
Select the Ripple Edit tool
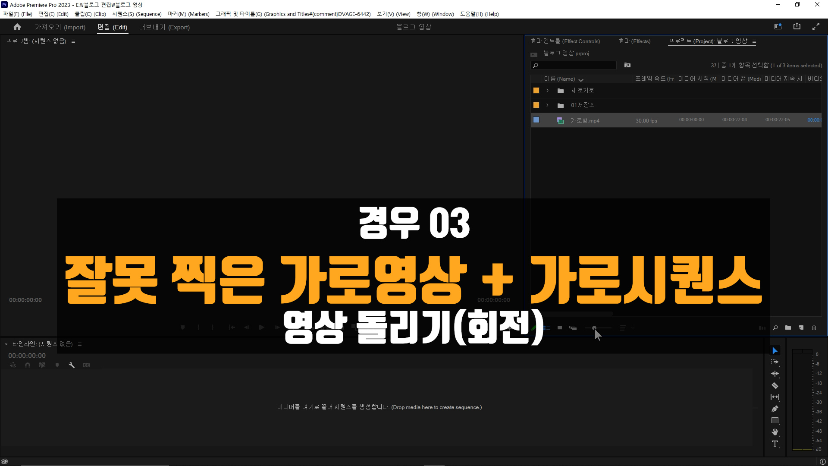click(x=775, y=374)
